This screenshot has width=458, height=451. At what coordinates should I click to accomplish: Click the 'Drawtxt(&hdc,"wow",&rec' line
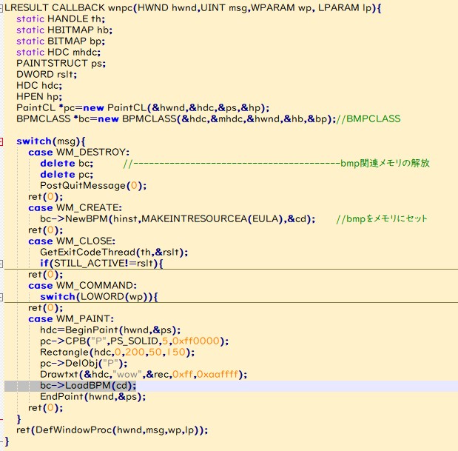[144, 375]
